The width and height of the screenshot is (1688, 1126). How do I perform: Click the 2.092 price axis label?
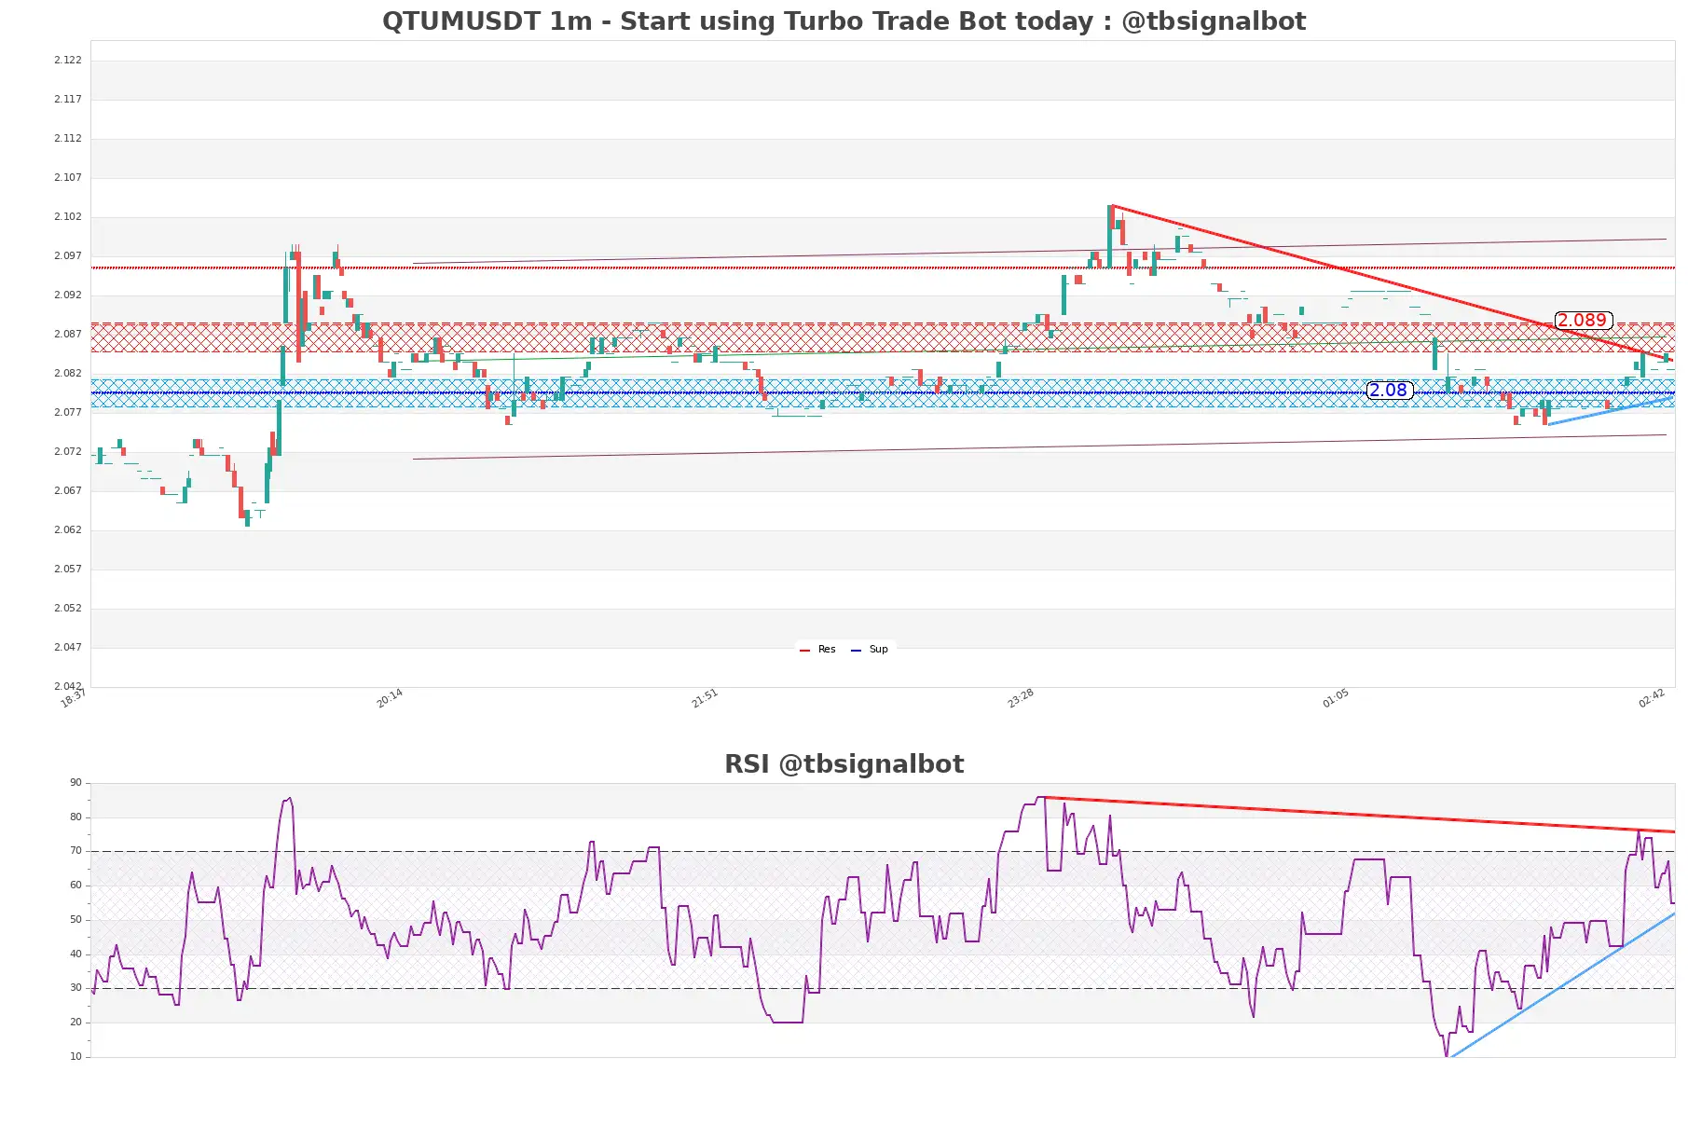click(67, 295)
